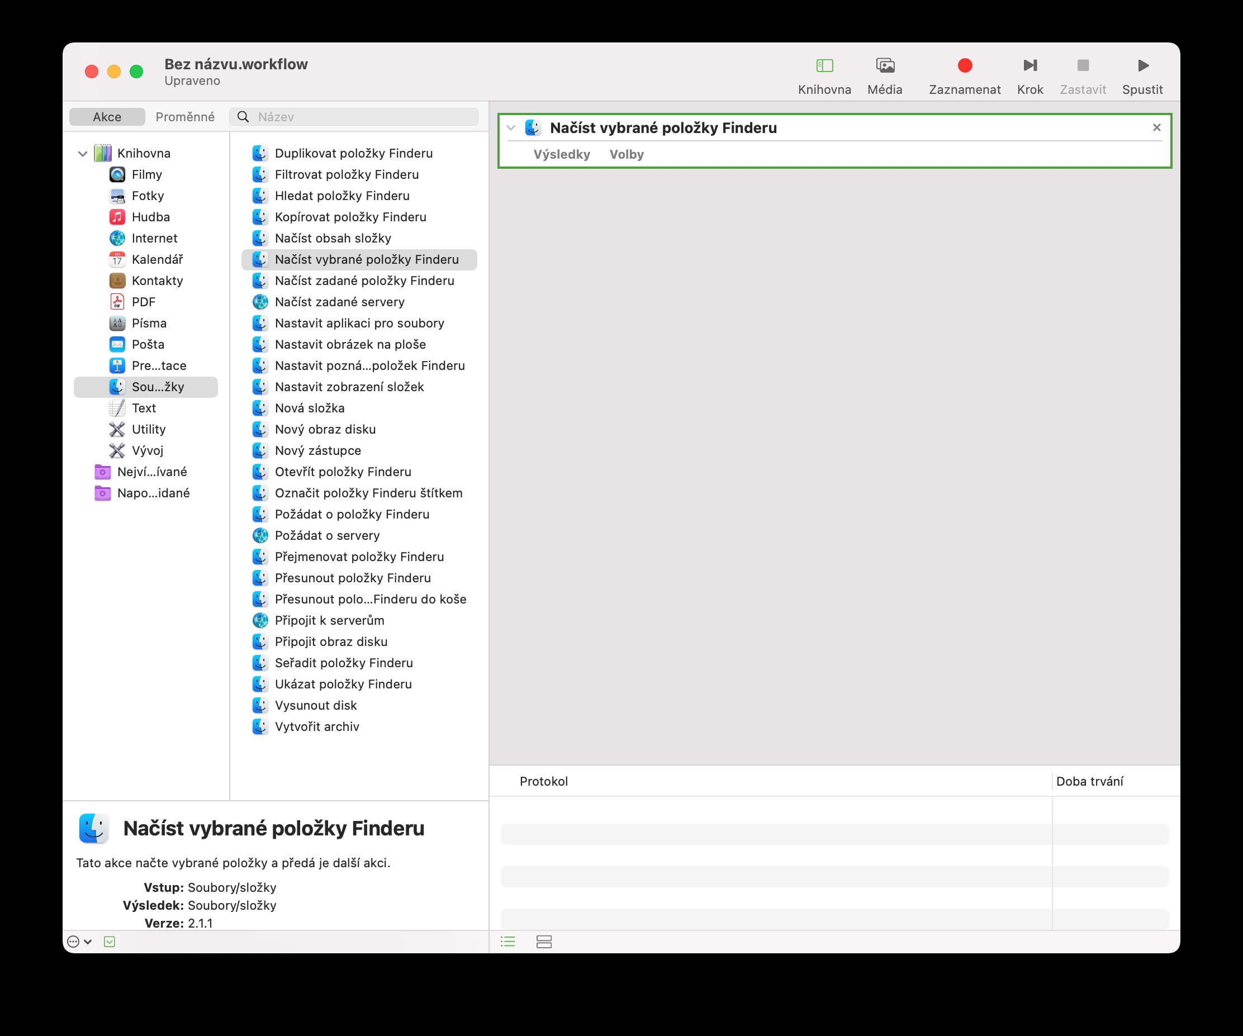The image size is (1243, 1036).
Task: Select the Hudba library category
Action: point(150,217)
